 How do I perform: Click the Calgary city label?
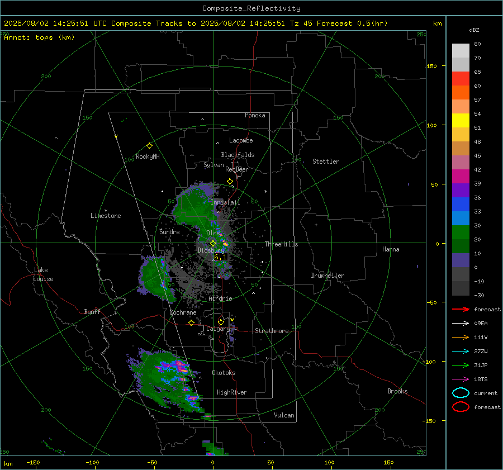(x=218, y=329)
